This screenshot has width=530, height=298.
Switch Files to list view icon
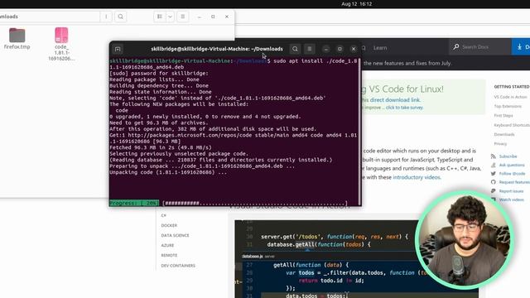point(160,17)
